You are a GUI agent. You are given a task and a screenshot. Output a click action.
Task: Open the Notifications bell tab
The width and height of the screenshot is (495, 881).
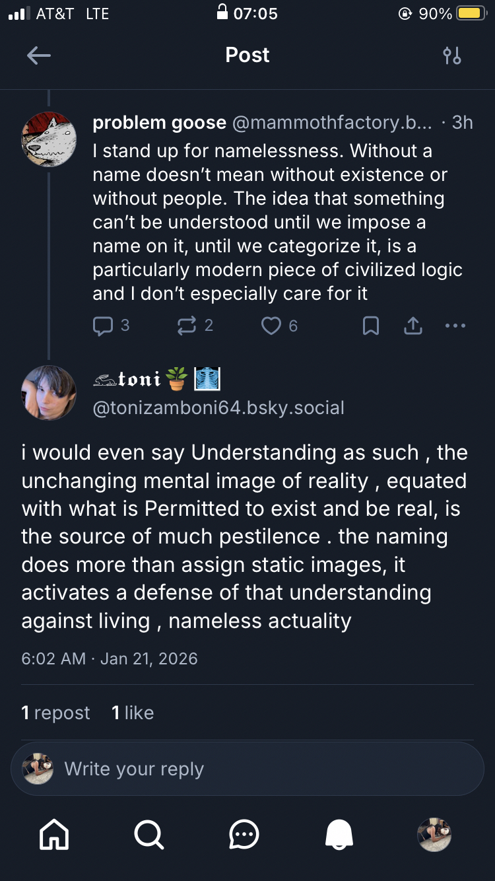(339, 835)
